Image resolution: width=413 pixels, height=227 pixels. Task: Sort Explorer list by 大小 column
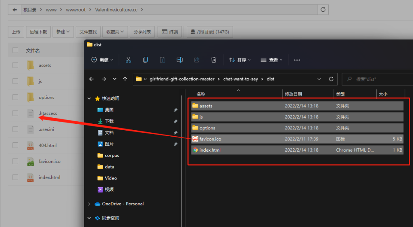(383, 94)
